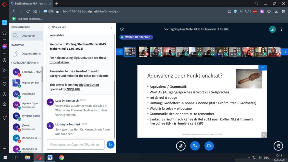Open the sidebar Home icon
The height and width of the screenshot is (162, 288).
(x=4, y=22)
